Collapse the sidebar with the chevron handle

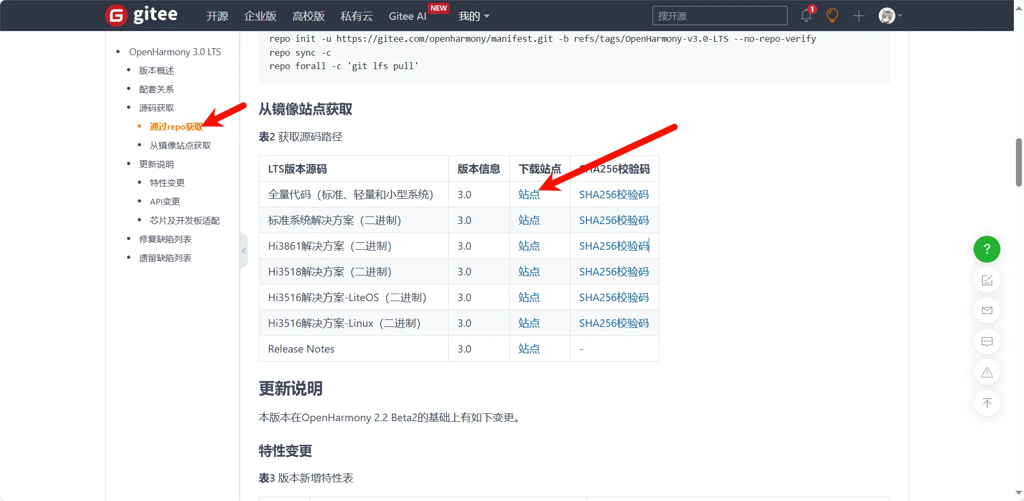coord(244,250)
